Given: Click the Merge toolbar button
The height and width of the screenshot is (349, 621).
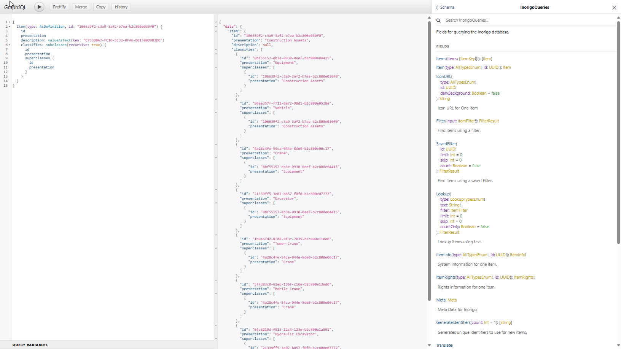Looking at the screenshot, I should [x=81, y=7].
